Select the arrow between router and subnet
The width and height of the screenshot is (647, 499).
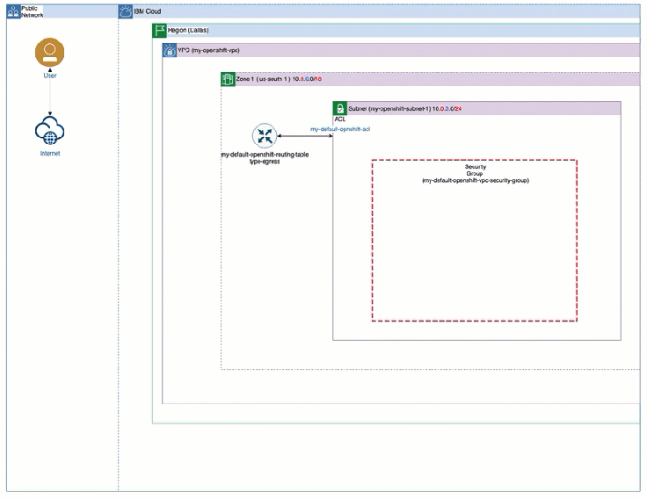pos(305,135)
